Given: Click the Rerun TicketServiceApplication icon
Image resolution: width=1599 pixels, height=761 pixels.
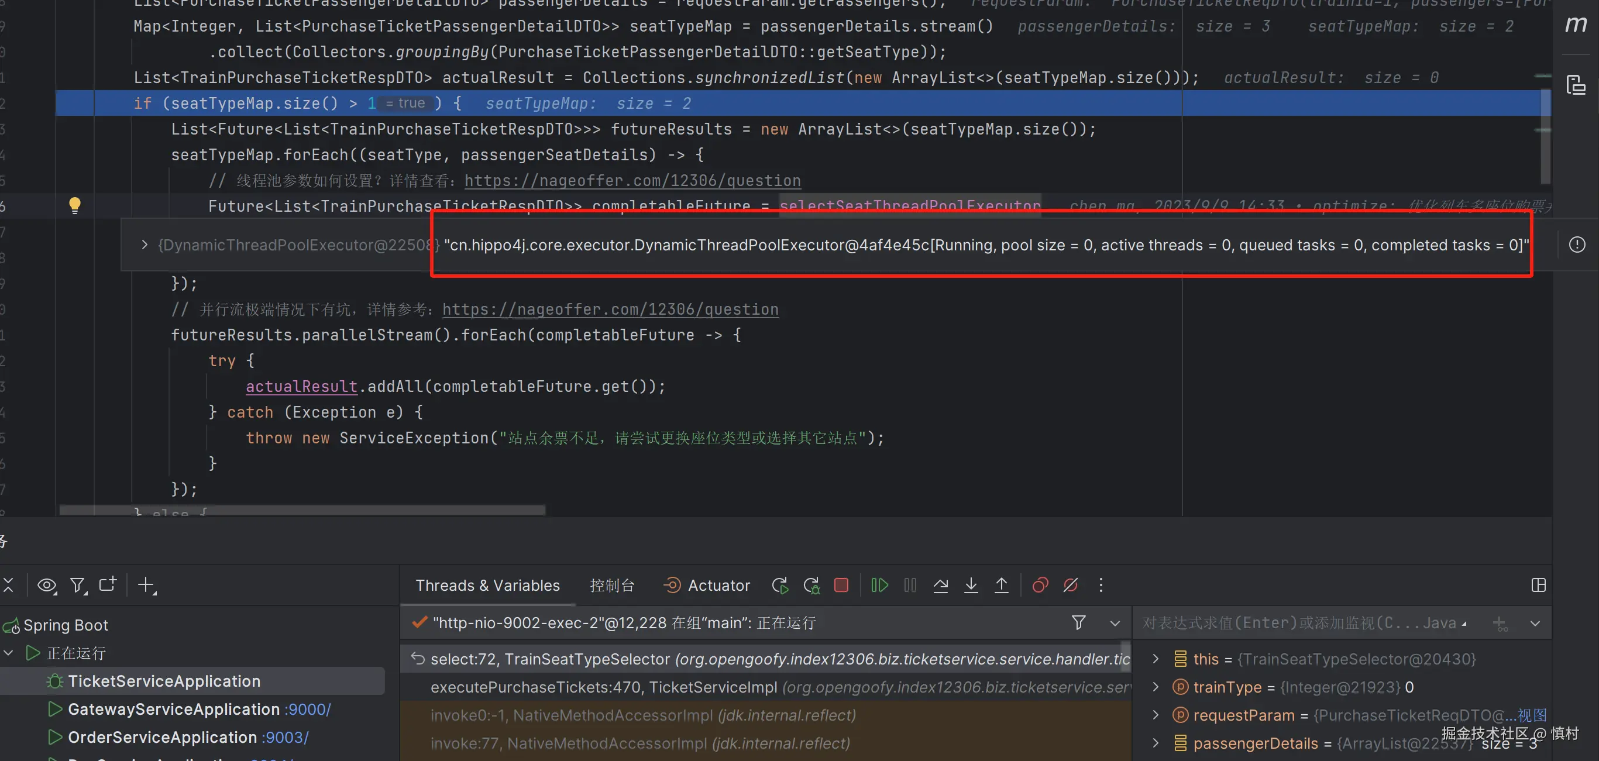Looking at the screenshot, I should point(780,585).
